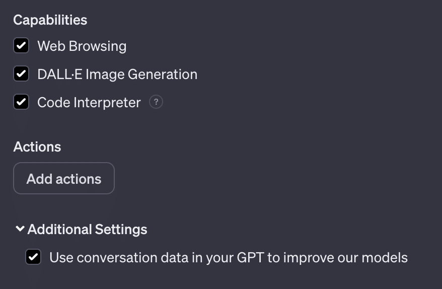Click the words 'Image Generation' in the label
The width and height of the screenshot is (442, 289).
(141, 75)
